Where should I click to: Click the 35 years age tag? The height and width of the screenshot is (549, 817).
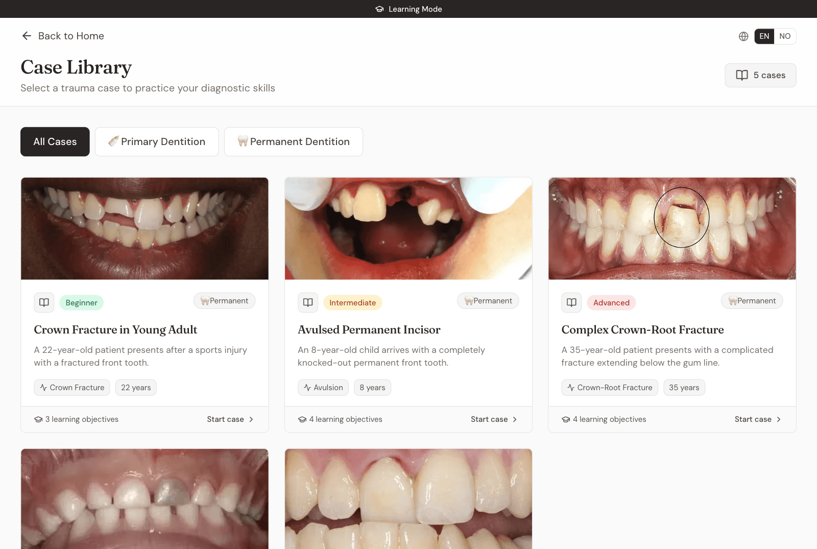[x=684, y=388]
